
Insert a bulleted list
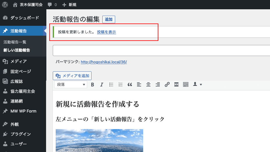click(x=111, y=85)
